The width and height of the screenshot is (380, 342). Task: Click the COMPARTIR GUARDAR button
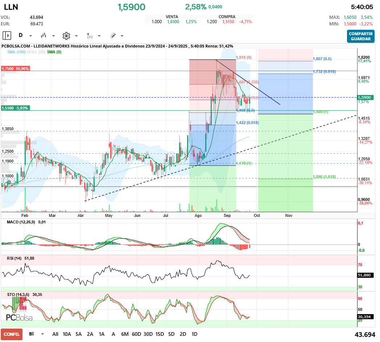[361, 36]
